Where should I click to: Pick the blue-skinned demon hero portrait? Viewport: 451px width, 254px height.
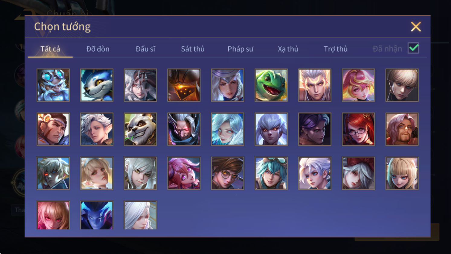click(97, 215)
